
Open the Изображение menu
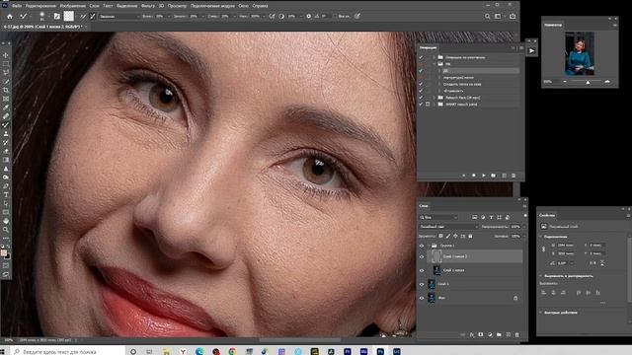72,6
